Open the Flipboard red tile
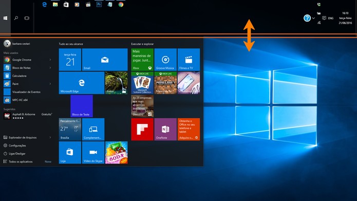357x201 pixels. 142,129
